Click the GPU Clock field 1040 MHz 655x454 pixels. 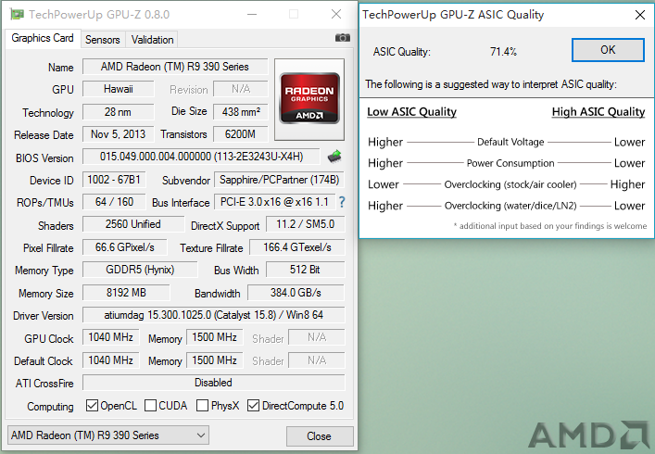[110, 337]
